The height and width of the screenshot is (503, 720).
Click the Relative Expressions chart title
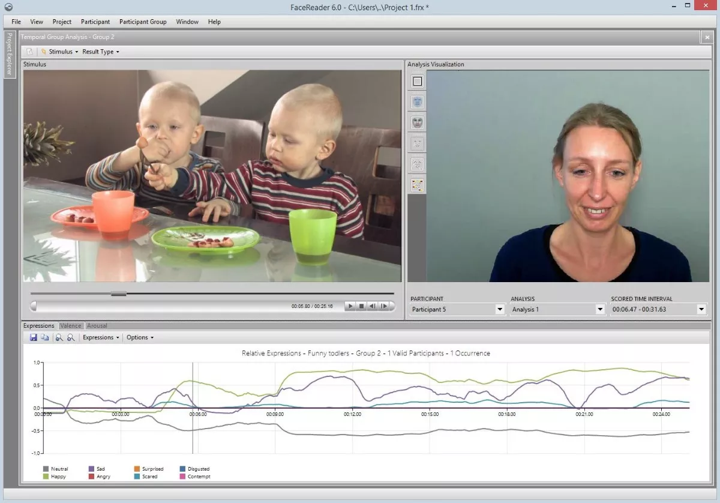365,354
